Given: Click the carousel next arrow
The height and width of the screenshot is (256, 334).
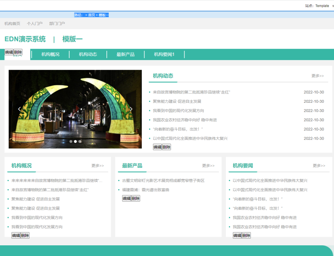Looking at the screenshot, I should click(x=131, y=109).
